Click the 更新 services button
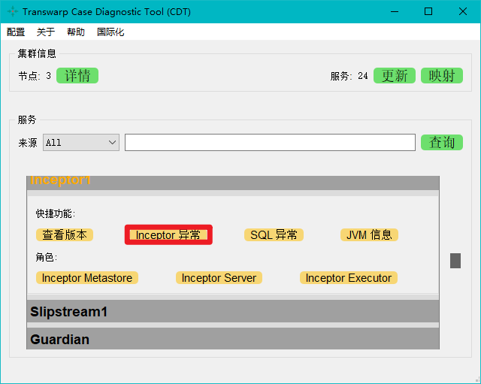This screenshot has height=384, width=481. pos(395,75)
